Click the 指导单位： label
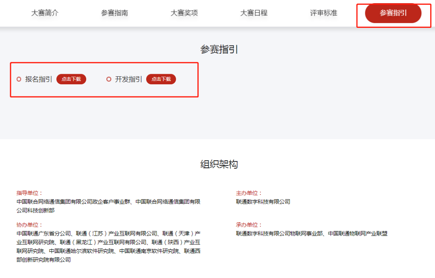 click(29, 193)
